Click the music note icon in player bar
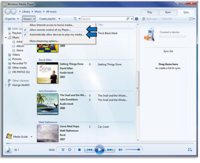Image resolution: width=200 pixels, height=163 pixels. click(9, 150)
